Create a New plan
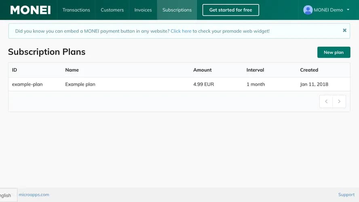359x202 pixels. click(x=334, y=53)
